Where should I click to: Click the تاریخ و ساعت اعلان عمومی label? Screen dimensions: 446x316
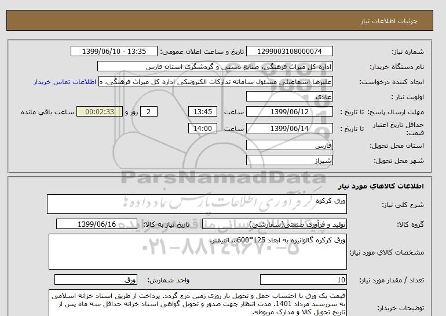[202, 52]
